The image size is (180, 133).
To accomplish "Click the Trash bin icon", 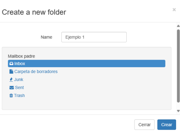I will (11, 95).
